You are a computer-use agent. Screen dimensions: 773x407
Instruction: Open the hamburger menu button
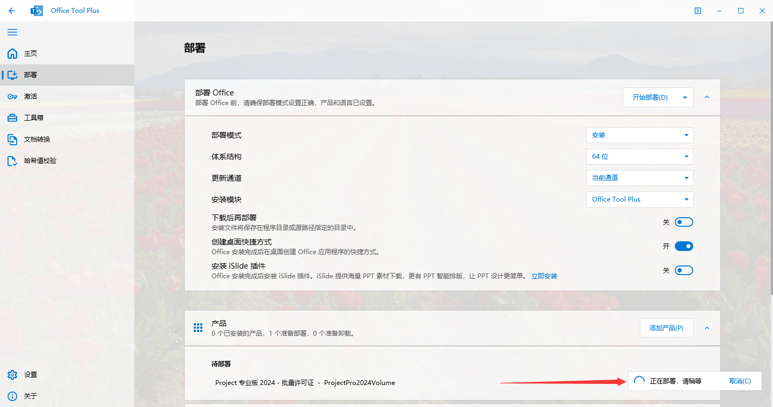(12, 32)
